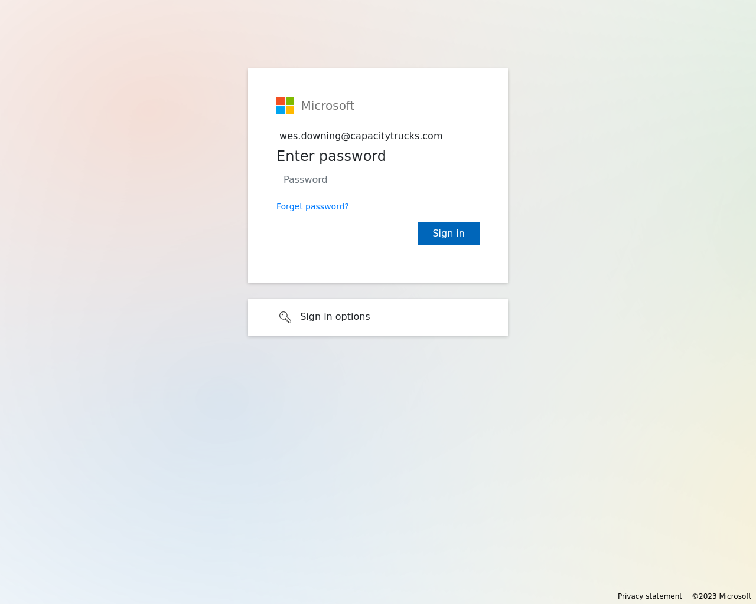
Task: Open Sign in options
Action: pyautogui.click(x=378, y=317)
